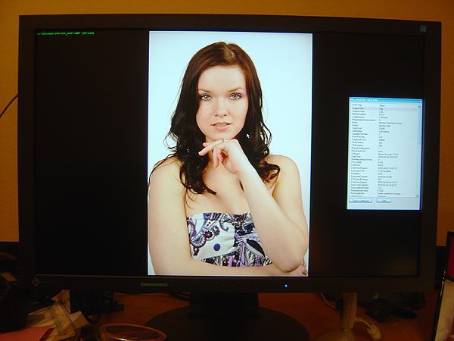Click the Copy to clipboard button
Screen dimensions: 454x341
[x=360, y=201]
